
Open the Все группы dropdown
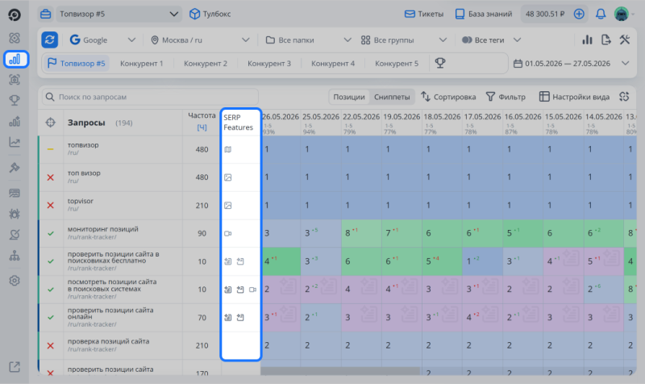coord(404,40)
